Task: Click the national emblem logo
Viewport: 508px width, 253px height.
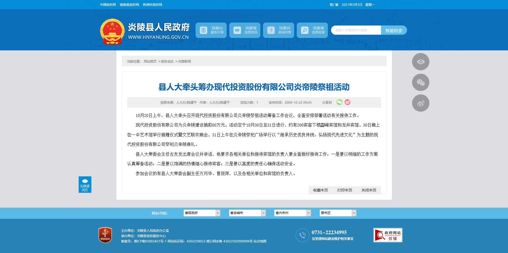Action: (112, 32)
